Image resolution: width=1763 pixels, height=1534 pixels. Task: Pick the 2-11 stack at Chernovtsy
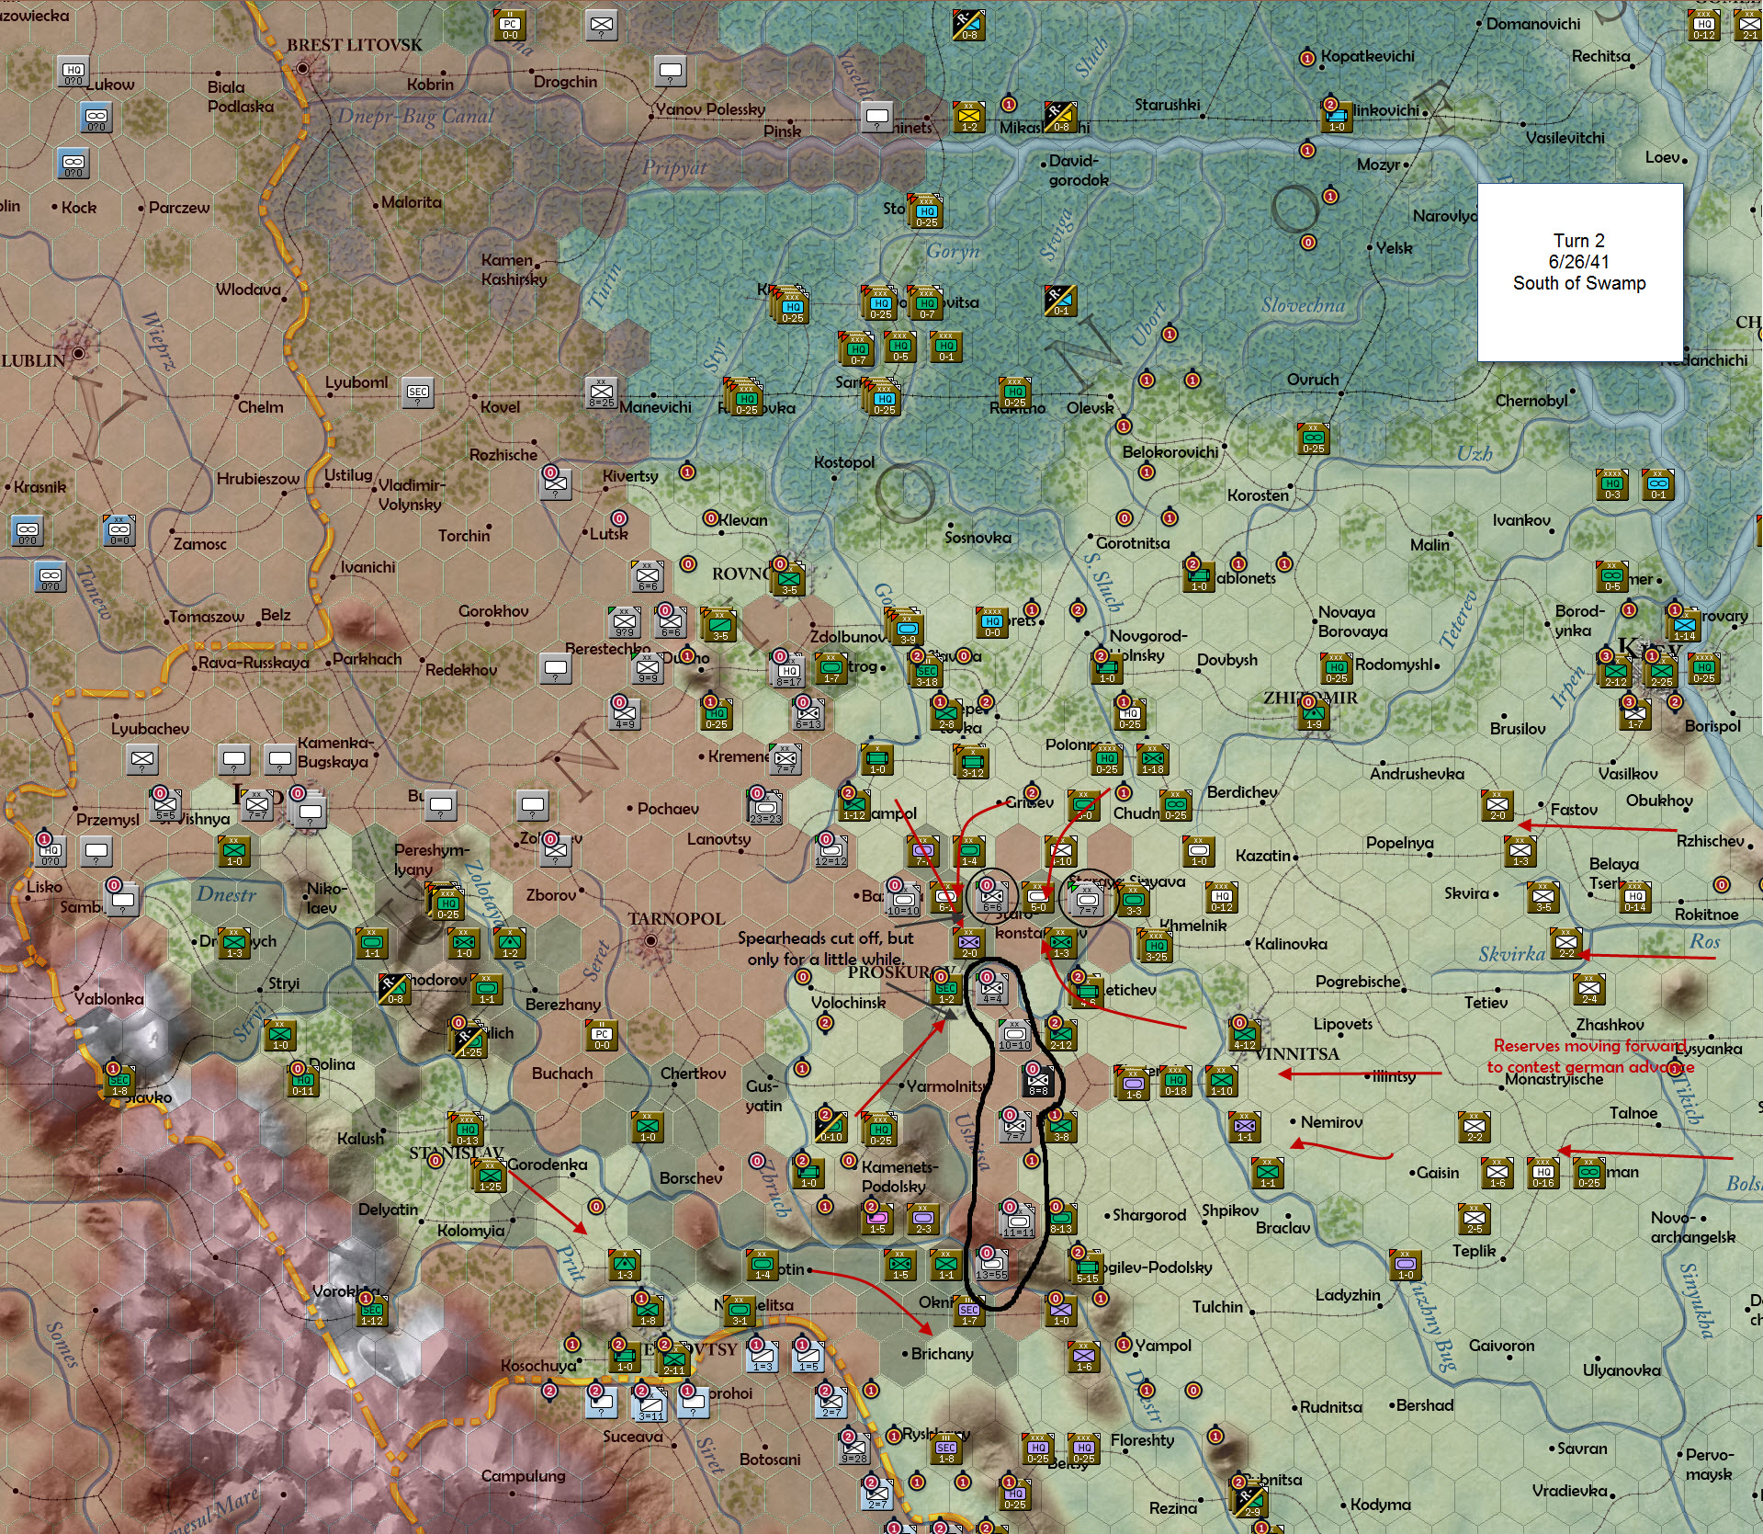coord(673,1359)
